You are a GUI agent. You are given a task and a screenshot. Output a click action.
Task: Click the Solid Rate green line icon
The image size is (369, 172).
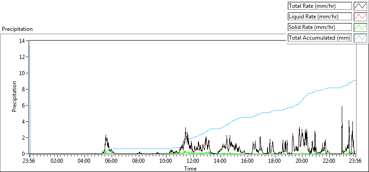point(360,27)
